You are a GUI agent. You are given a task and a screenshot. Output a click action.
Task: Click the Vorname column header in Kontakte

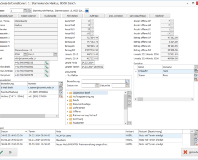coord(178,67)
